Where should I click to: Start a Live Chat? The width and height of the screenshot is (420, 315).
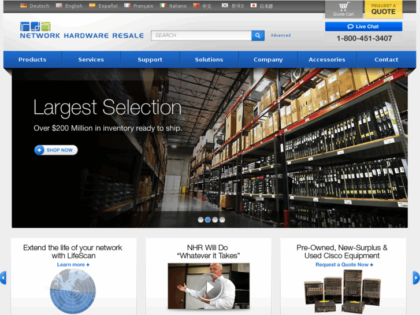pos(363,27)
